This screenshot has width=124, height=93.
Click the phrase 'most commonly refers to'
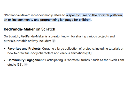(x=48, y=15)
